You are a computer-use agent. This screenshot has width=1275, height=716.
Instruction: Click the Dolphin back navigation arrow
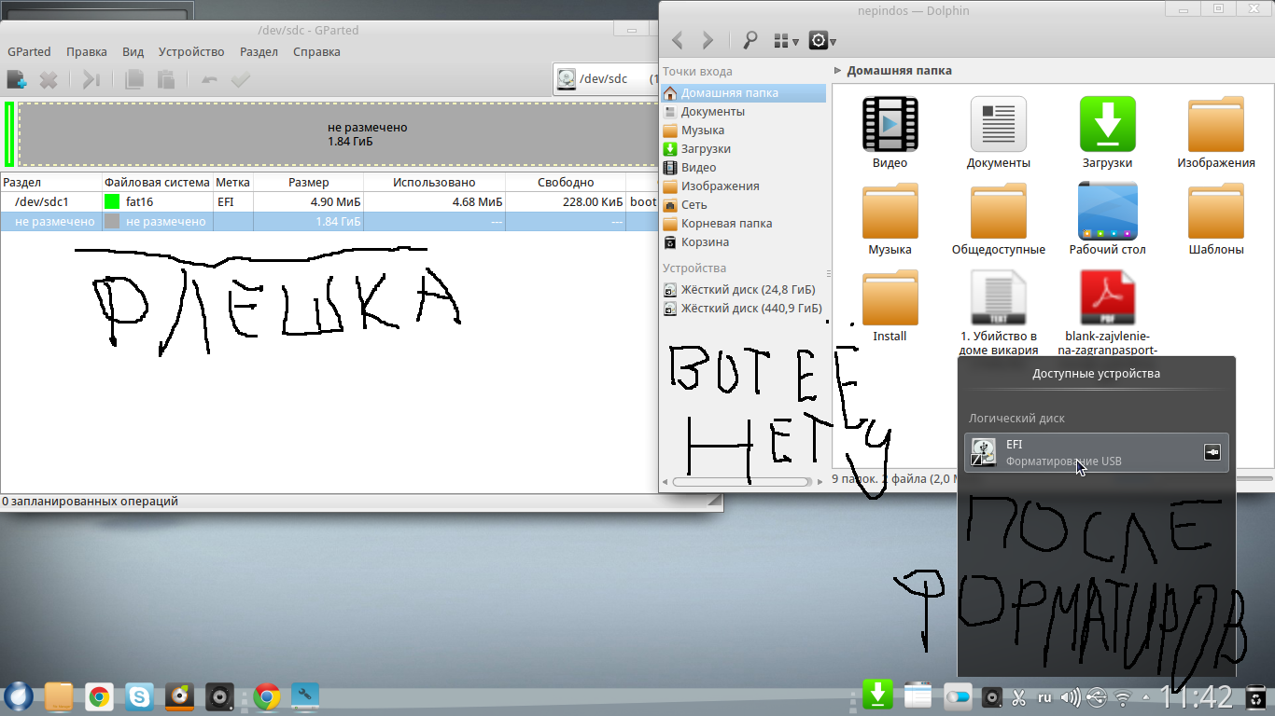(678, 40)
